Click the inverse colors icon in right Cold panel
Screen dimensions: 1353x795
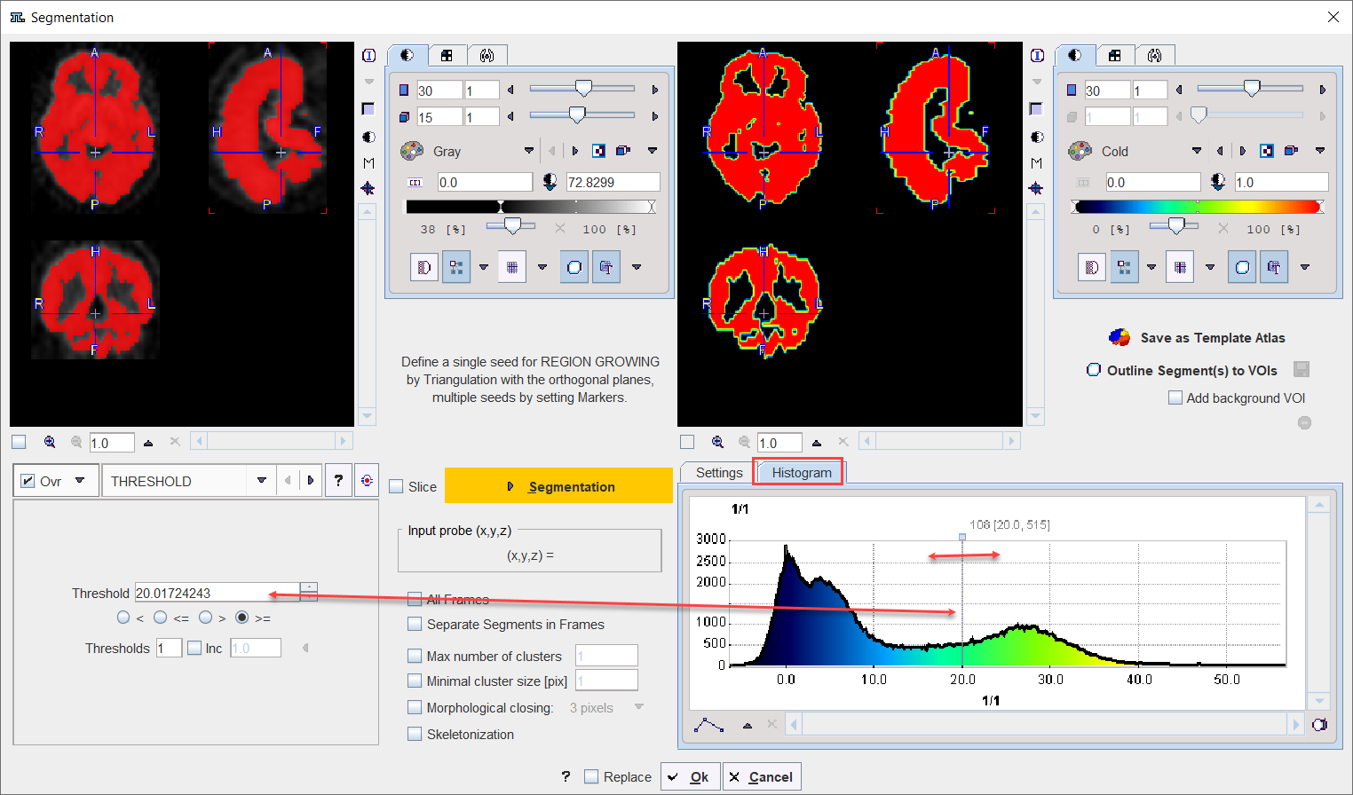1267,151
